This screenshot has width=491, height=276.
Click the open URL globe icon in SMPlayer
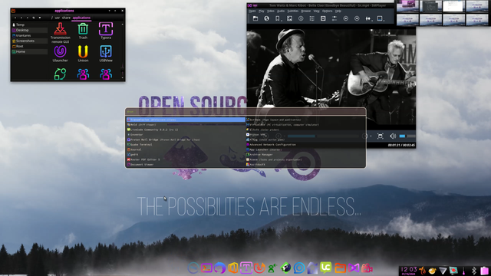266,18
